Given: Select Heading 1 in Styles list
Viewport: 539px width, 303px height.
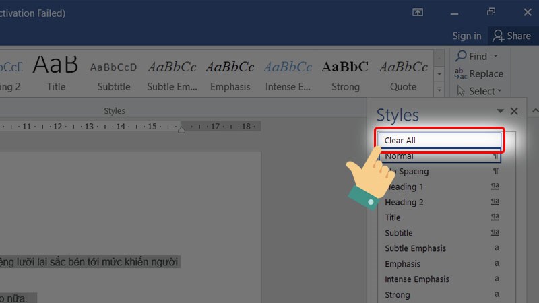Looking at the screenshot, I should pyautogui.click(x=404, y=187).
